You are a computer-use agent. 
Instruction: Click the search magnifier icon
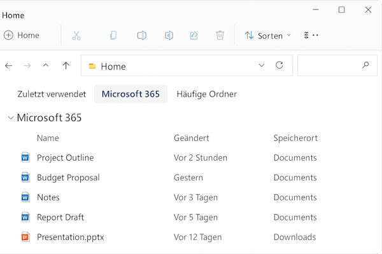point(365,65)
